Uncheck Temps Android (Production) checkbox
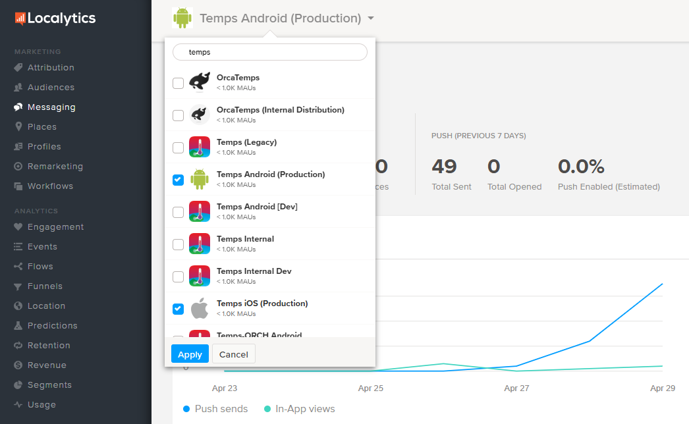The image size is (689, 424). point(178,180)
